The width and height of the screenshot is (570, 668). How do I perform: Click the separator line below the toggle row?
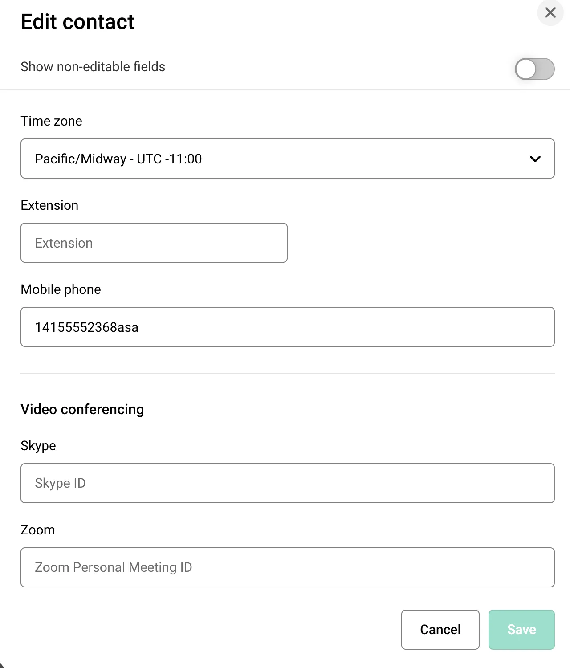285,90
